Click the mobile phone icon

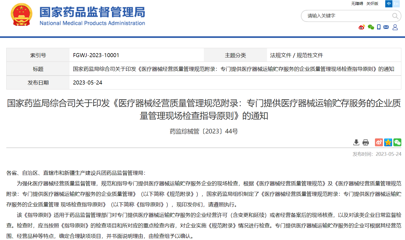click(x=379, y=27)
